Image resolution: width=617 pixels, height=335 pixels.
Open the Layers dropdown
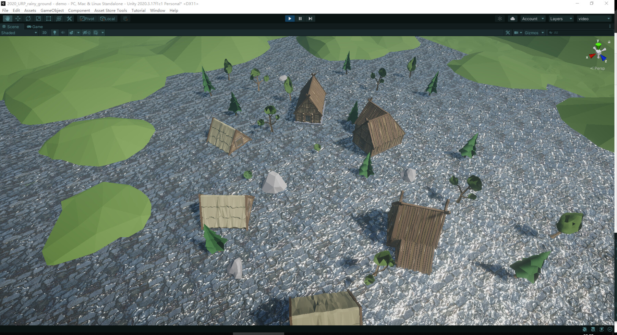[560, 18]
